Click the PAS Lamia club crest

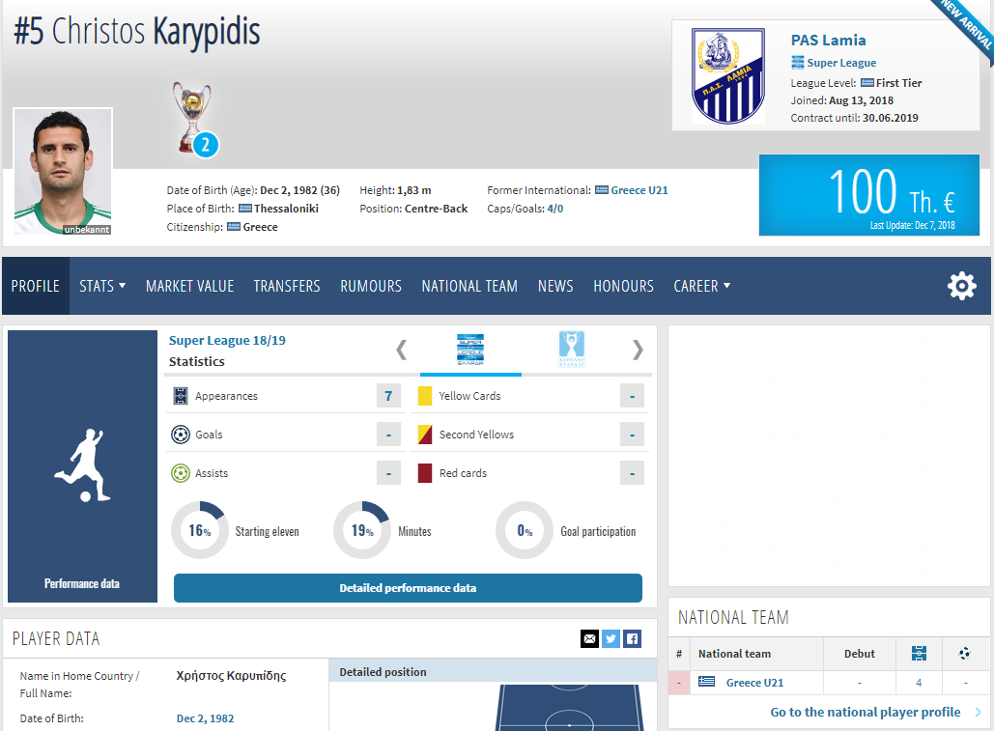tap(727, 75)
